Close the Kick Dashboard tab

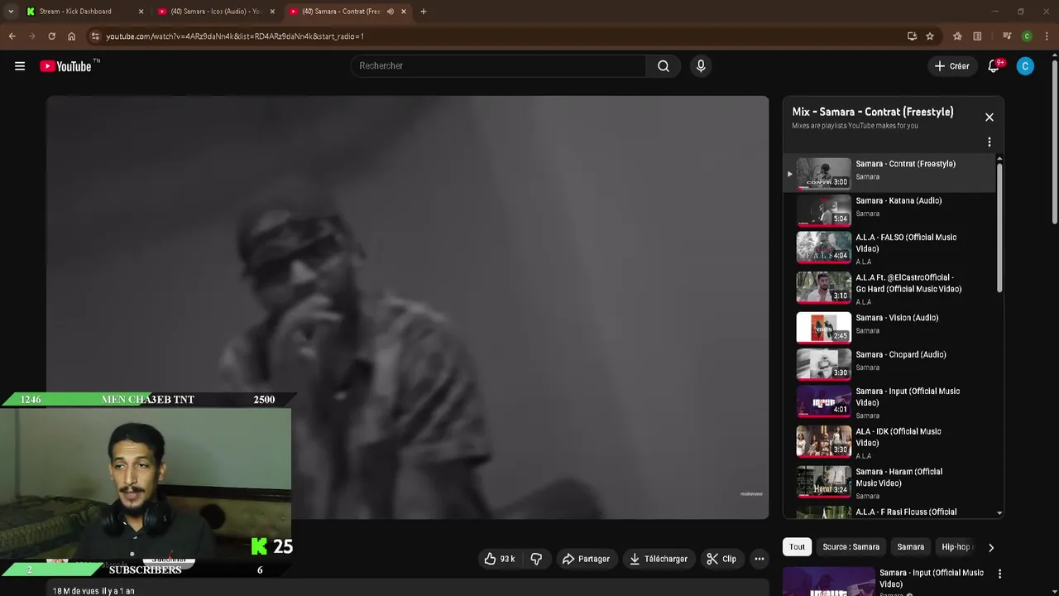pyautogui.click(x=141, y=12)
